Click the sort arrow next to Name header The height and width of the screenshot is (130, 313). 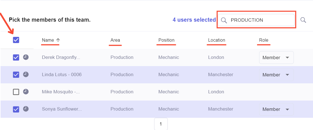[58, 40]
